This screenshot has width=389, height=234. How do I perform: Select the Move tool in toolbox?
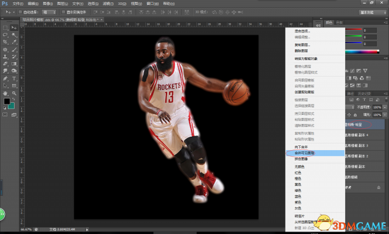point(14,27)
